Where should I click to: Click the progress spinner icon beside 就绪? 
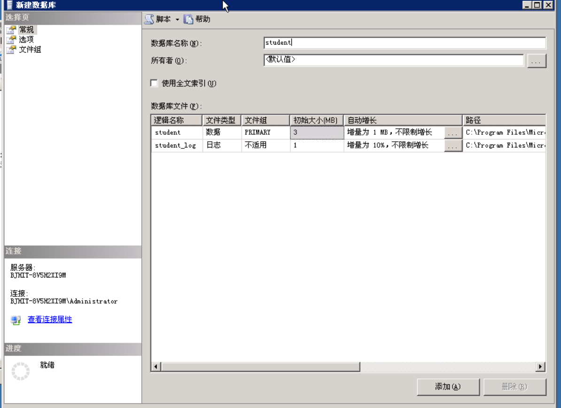coord(20,371)
